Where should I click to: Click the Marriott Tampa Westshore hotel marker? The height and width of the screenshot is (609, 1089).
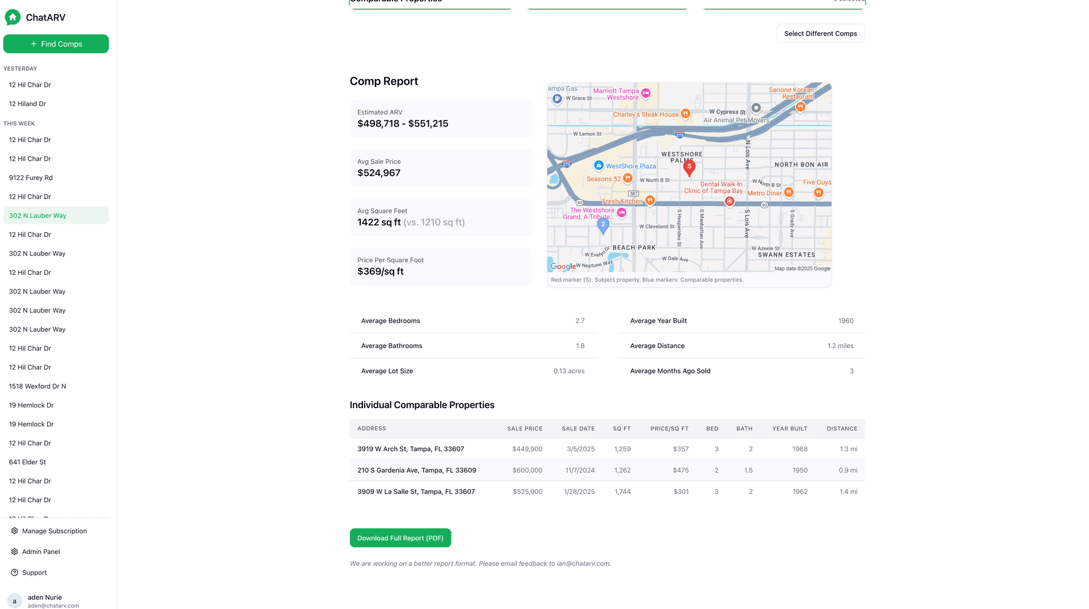click(x=645, y=93)
